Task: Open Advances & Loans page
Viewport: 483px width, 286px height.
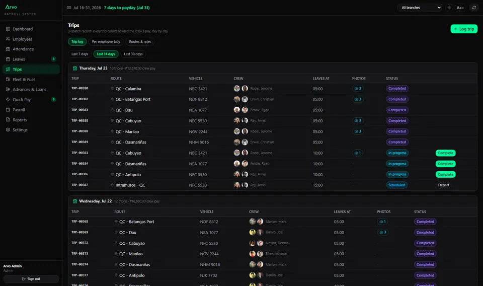Action: (x=31, y=90)
